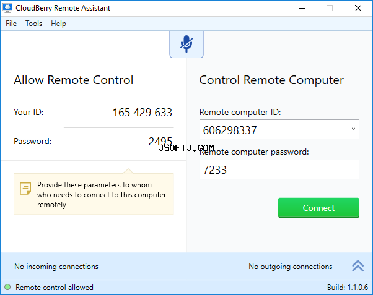Open the Tools menu
Image resolution: width=373 pixels, height=295 pixels.
pos(34,24)
